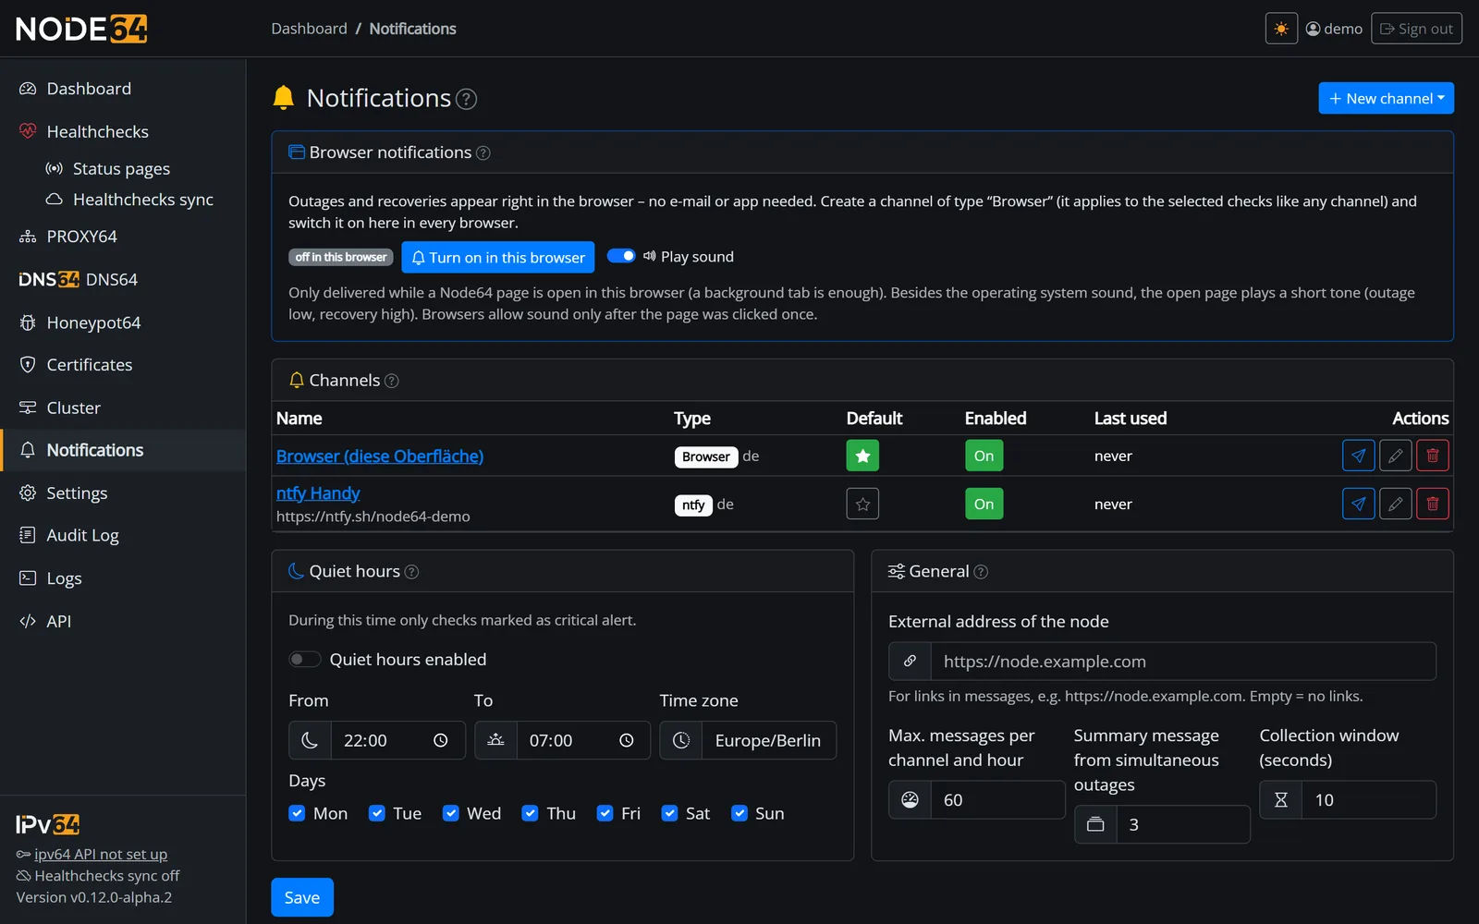1479x924 pixels.
Task: Click Turn on in this browser button
Action: point(498,257)
